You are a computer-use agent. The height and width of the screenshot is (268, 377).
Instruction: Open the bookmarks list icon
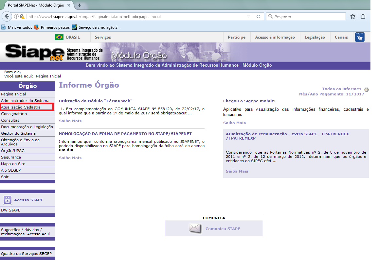click(363, 17)
